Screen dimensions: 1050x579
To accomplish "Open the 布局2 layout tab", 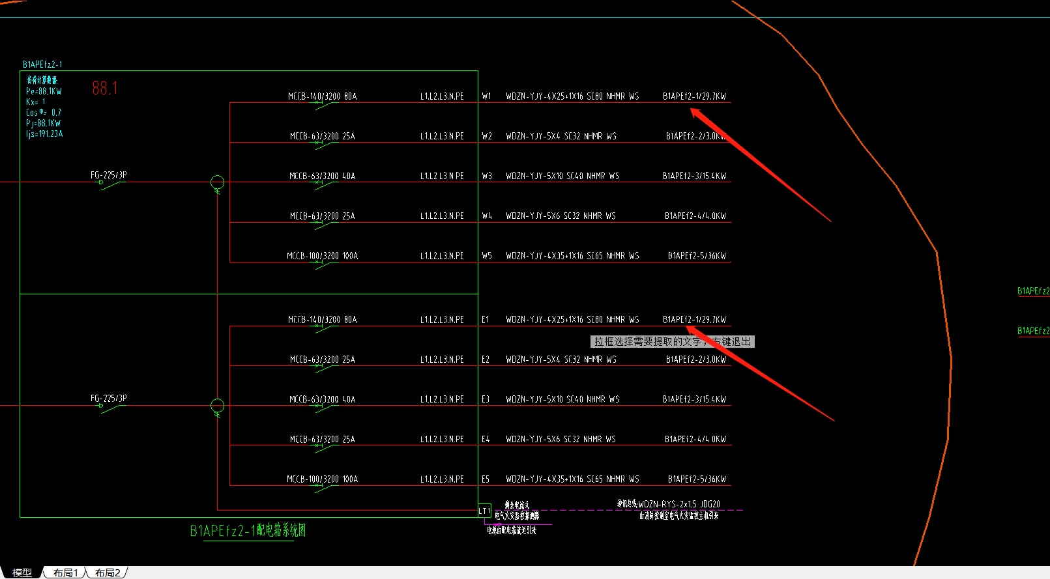I will 108,572.
